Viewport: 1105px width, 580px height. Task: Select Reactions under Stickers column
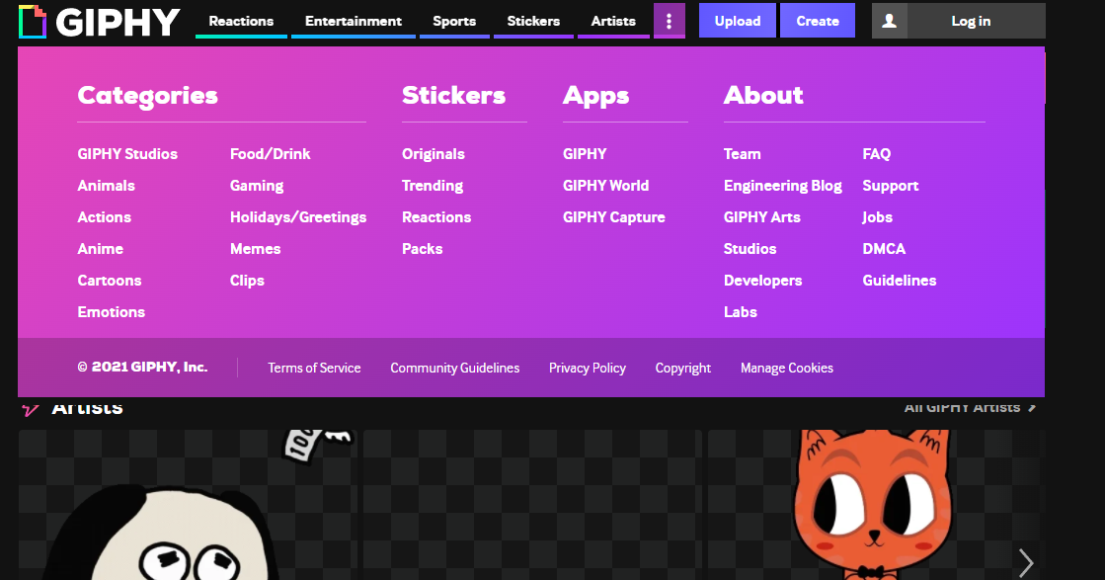tap(436, 217)
